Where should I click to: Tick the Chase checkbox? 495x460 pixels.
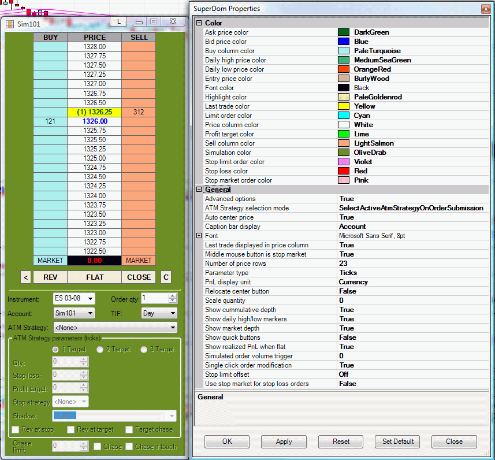[97, 446]
